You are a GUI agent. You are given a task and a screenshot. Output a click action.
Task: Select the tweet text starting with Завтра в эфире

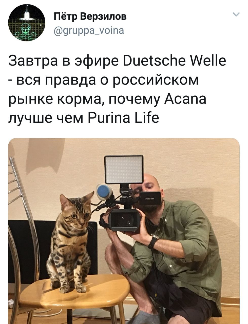click(117, 89)
